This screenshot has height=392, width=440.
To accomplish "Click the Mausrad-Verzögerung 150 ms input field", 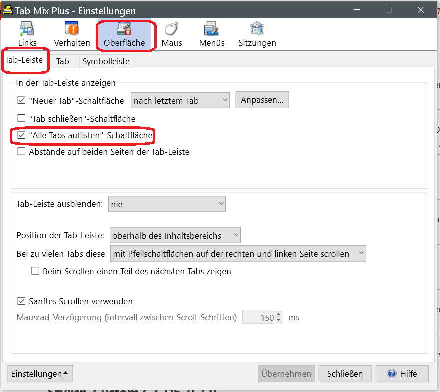I will pos(259,317).
